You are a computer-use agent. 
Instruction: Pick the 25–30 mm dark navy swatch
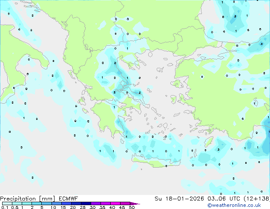pyautogui.click(x=86, y=203)
